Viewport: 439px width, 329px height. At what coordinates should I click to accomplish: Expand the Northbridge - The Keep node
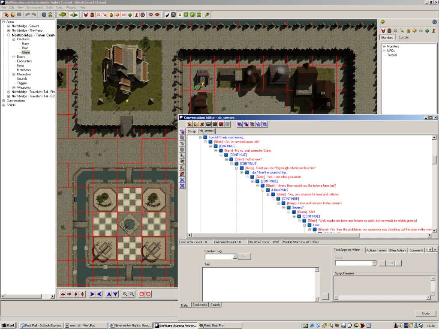9,30
